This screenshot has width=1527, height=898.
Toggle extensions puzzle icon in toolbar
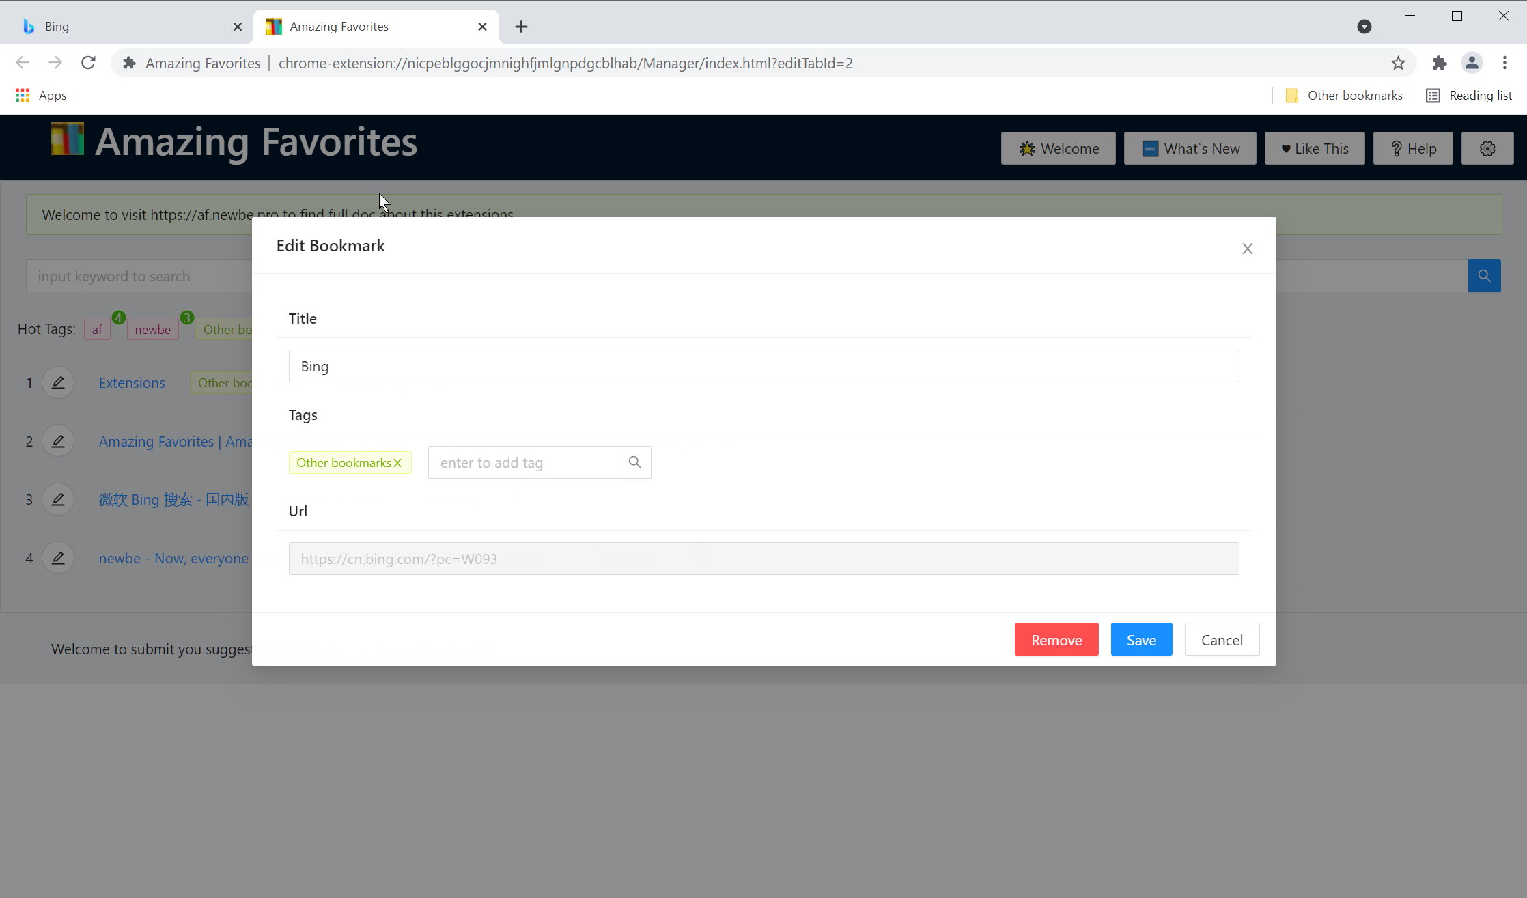point(1438,63)
